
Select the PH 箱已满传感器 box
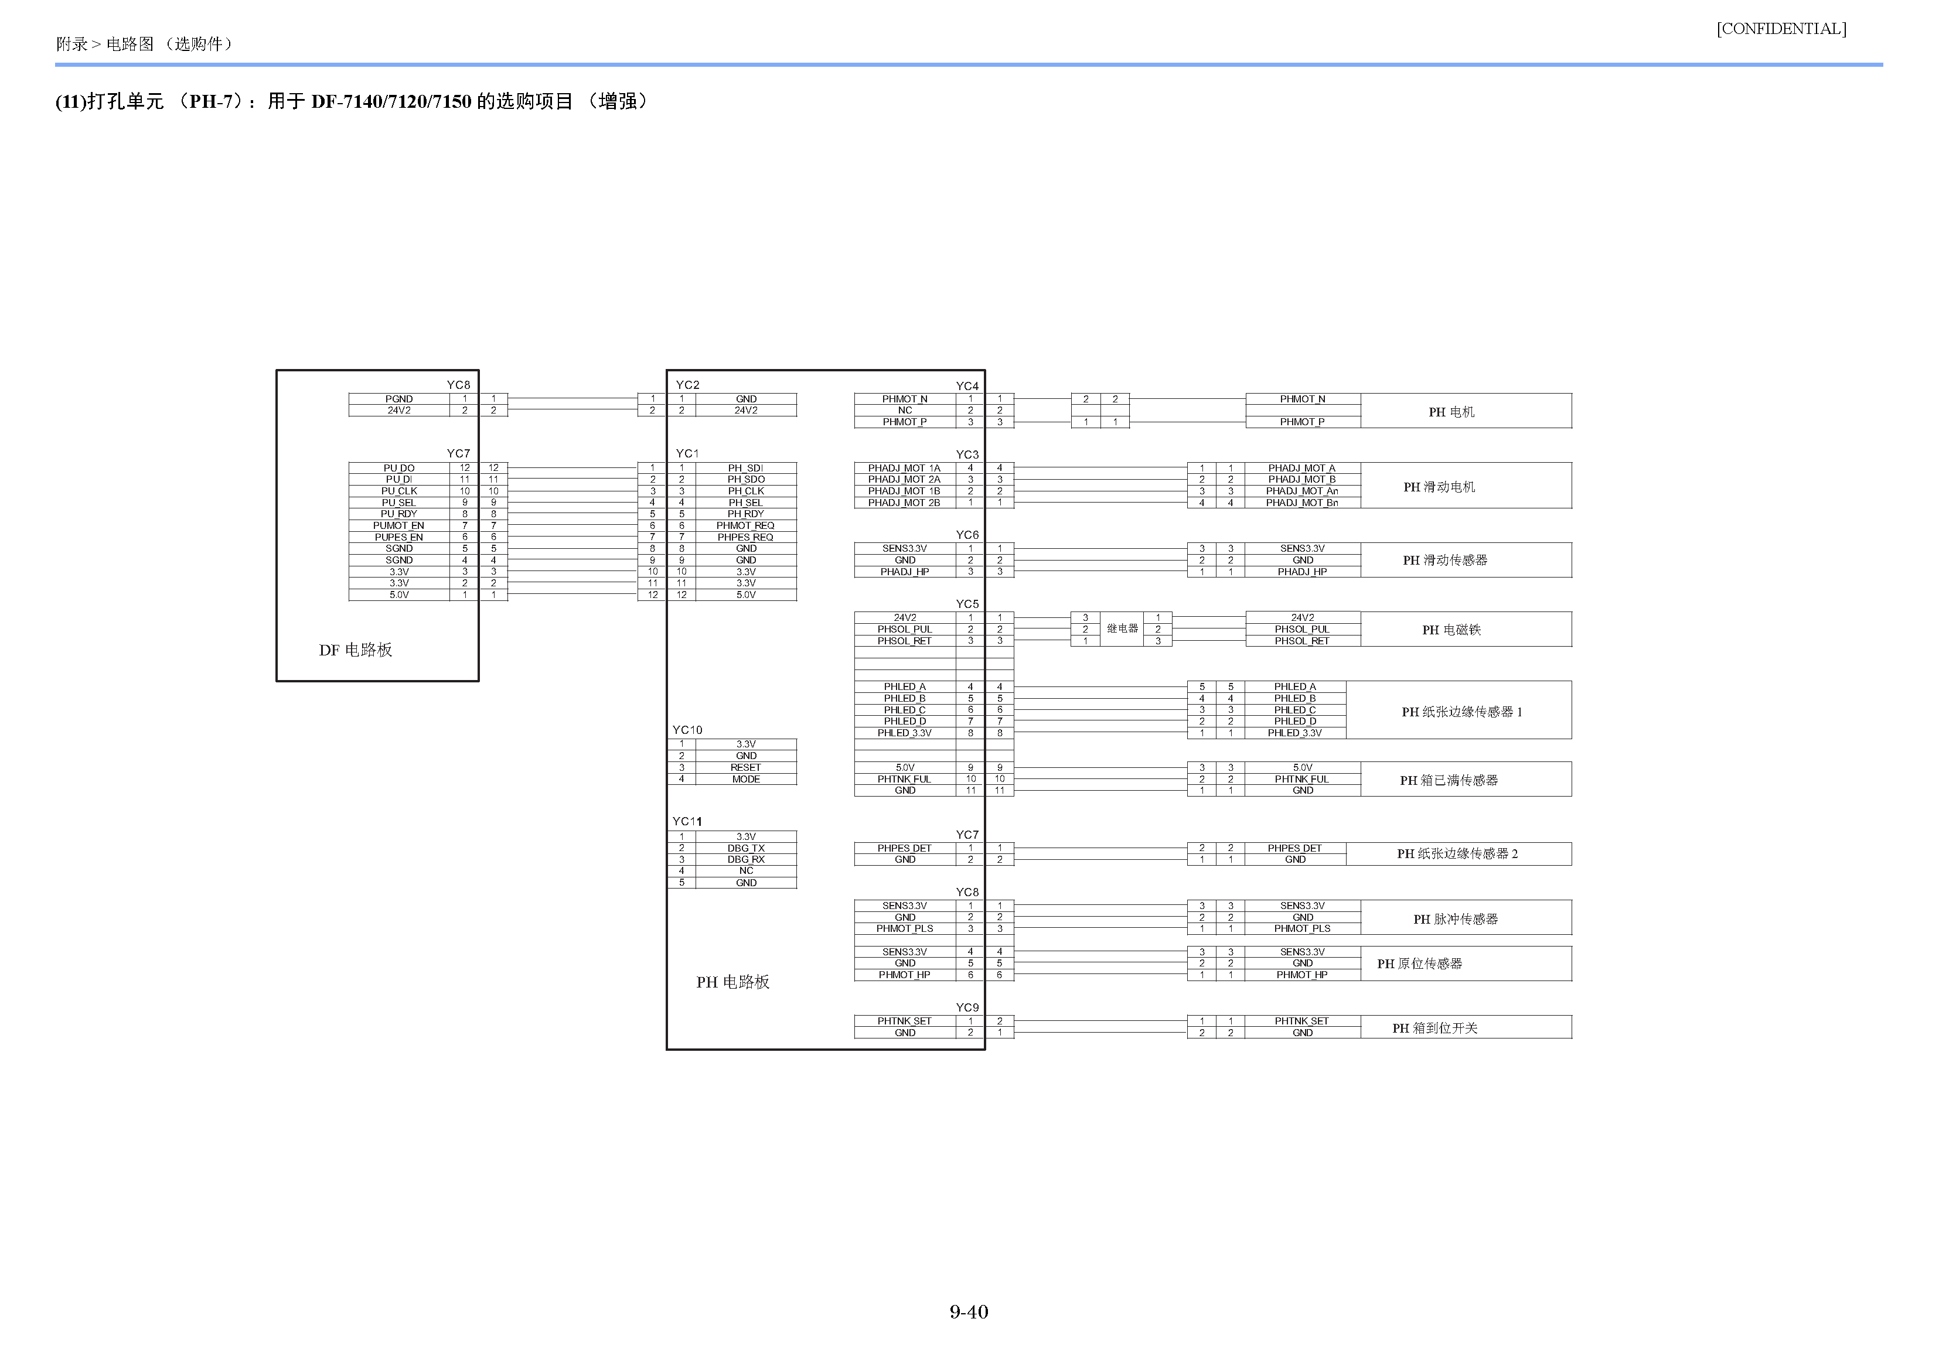tap(1466, 779)
